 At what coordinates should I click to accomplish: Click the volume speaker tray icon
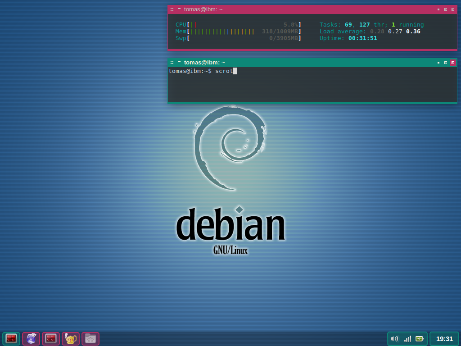coord(394,339)
